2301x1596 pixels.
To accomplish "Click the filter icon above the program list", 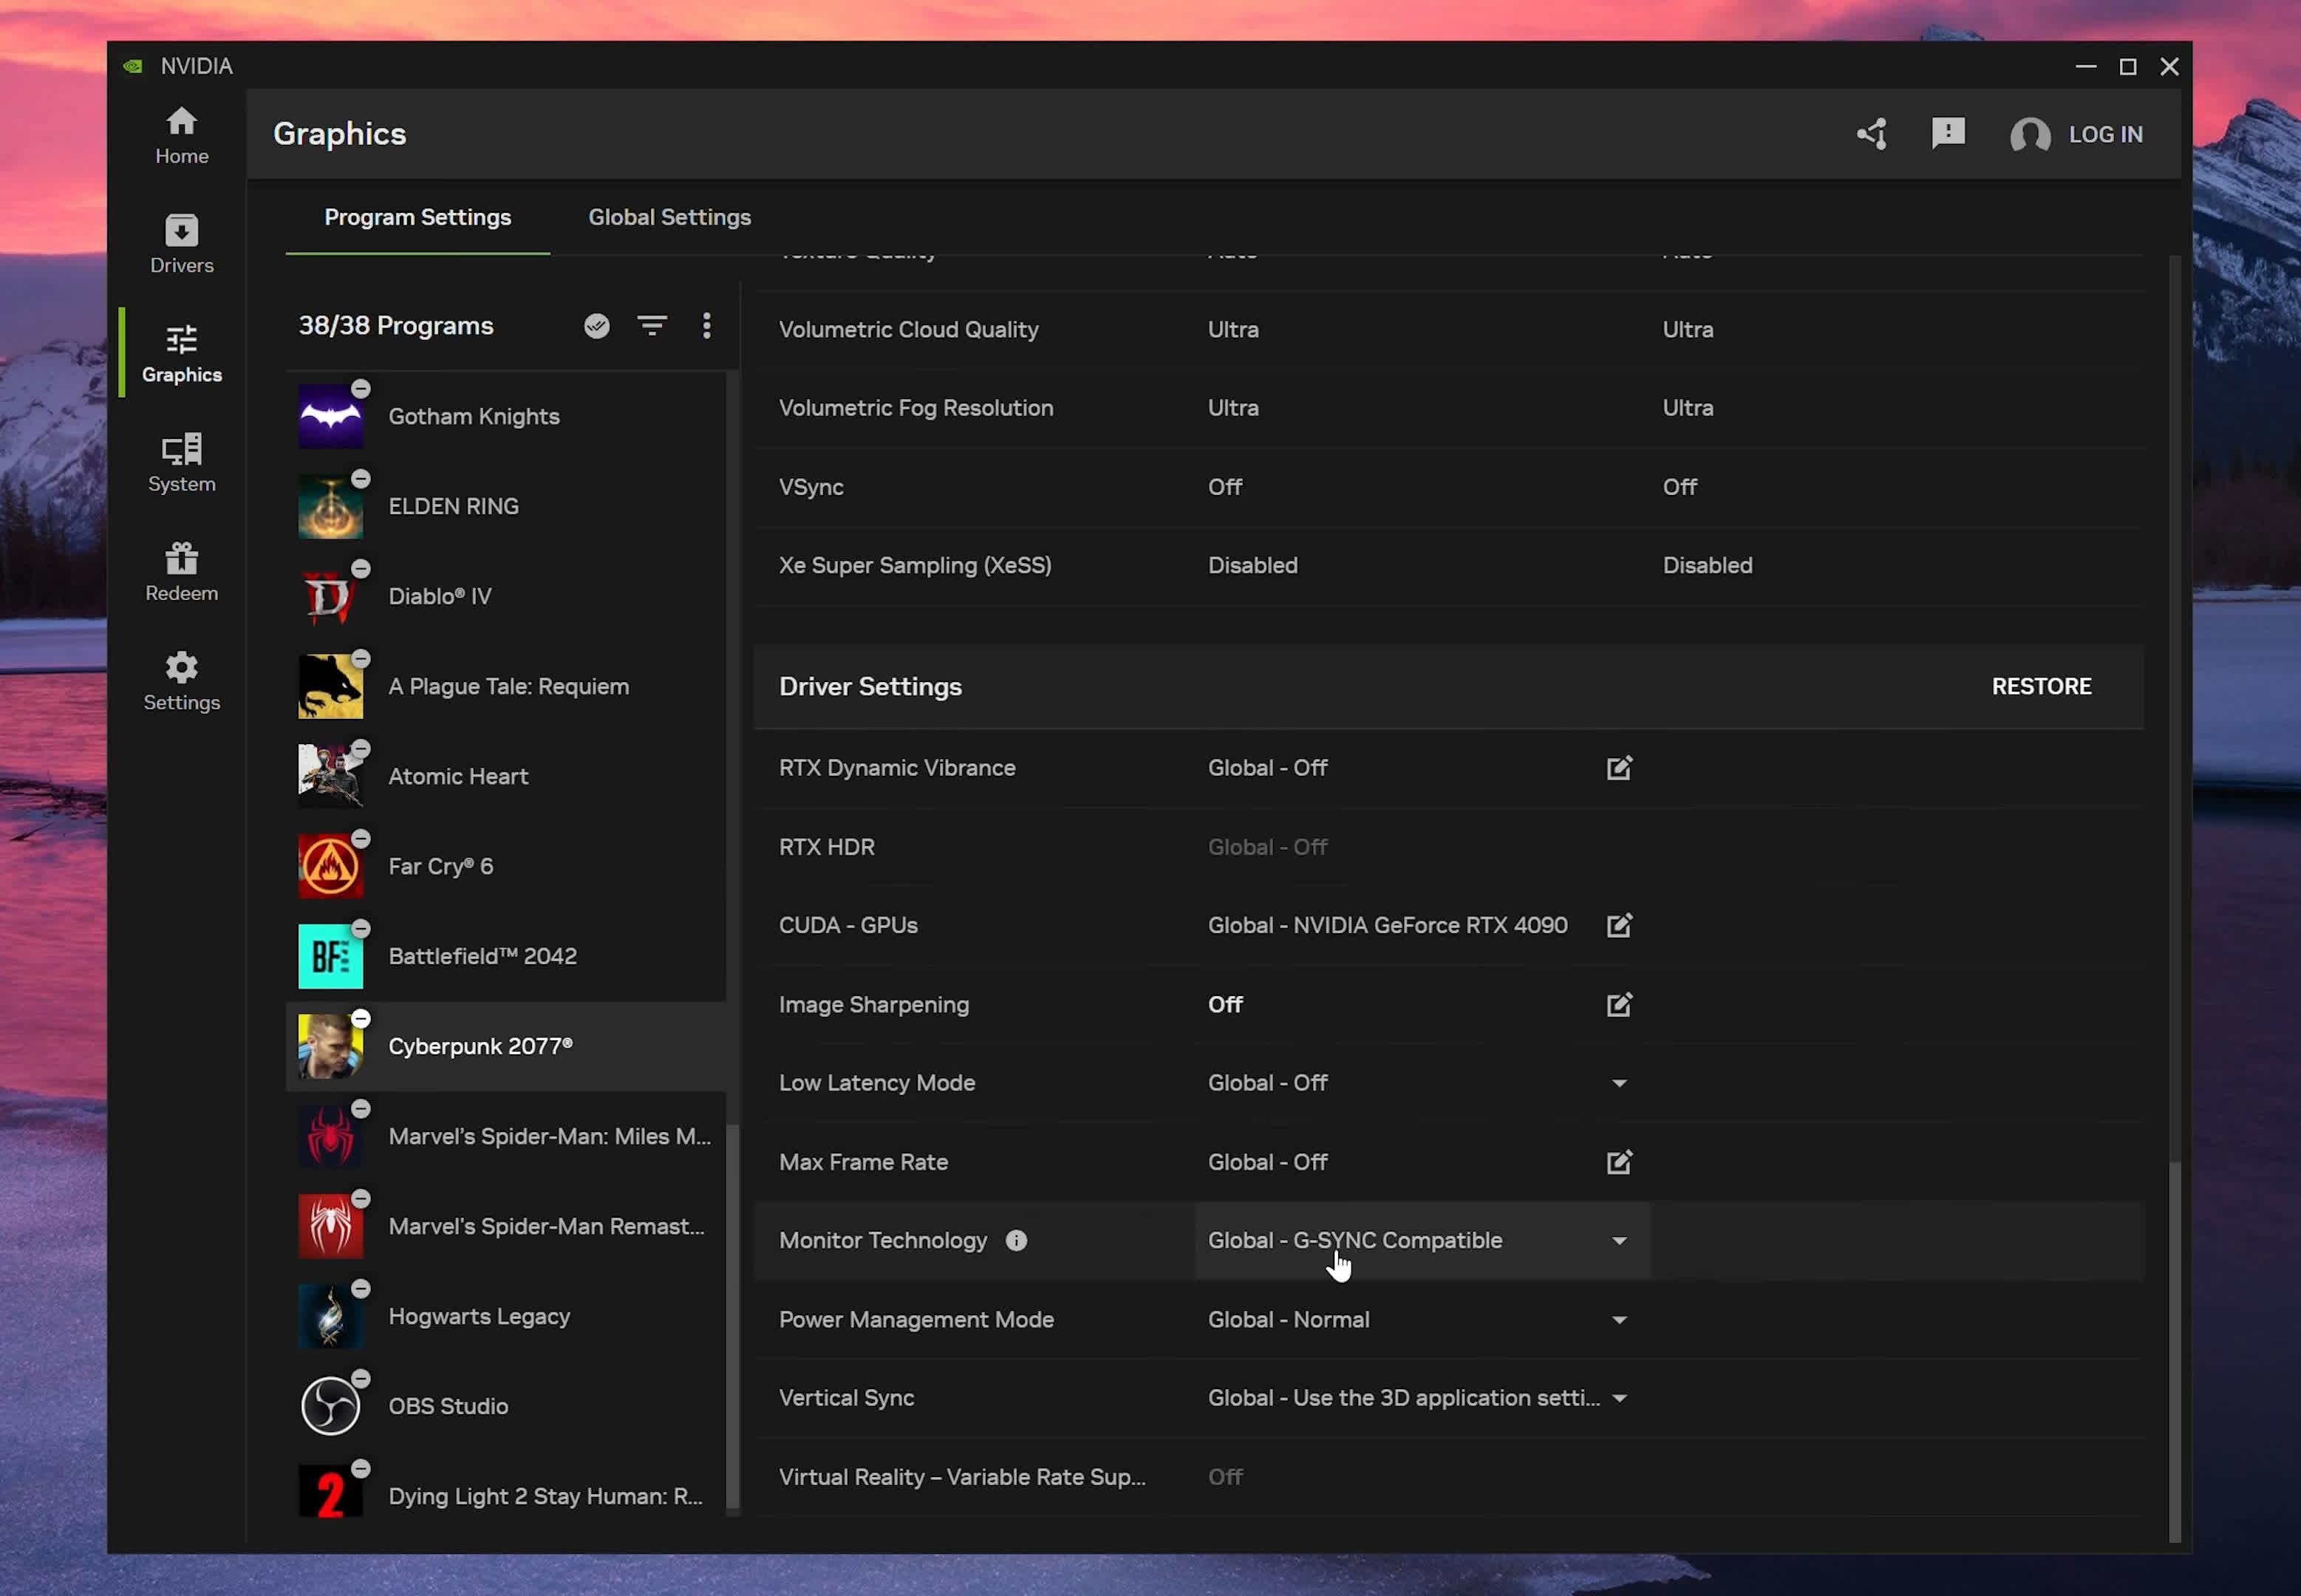I will [652, 325].
